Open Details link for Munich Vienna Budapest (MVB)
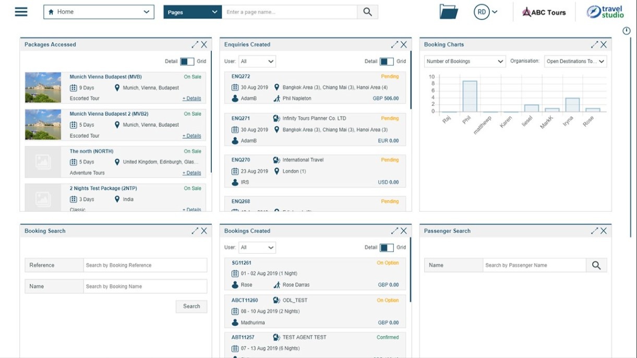Screen dimensions: 637x358 click(191, 99)
